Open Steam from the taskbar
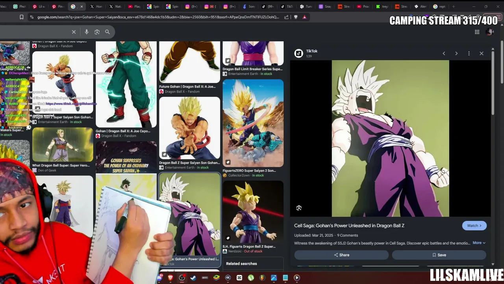This screenshot has height=284, width=504. tap(193, 278)
